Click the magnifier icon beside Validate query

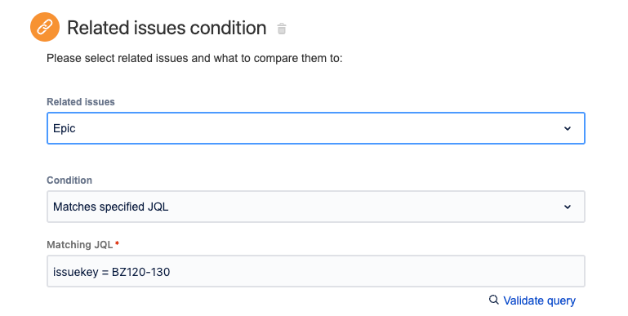[494, 300]
